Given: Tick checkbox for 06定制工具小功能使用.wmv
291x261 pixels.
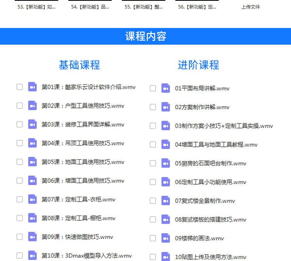Looking at the screenshot, I should coord(153,182).
